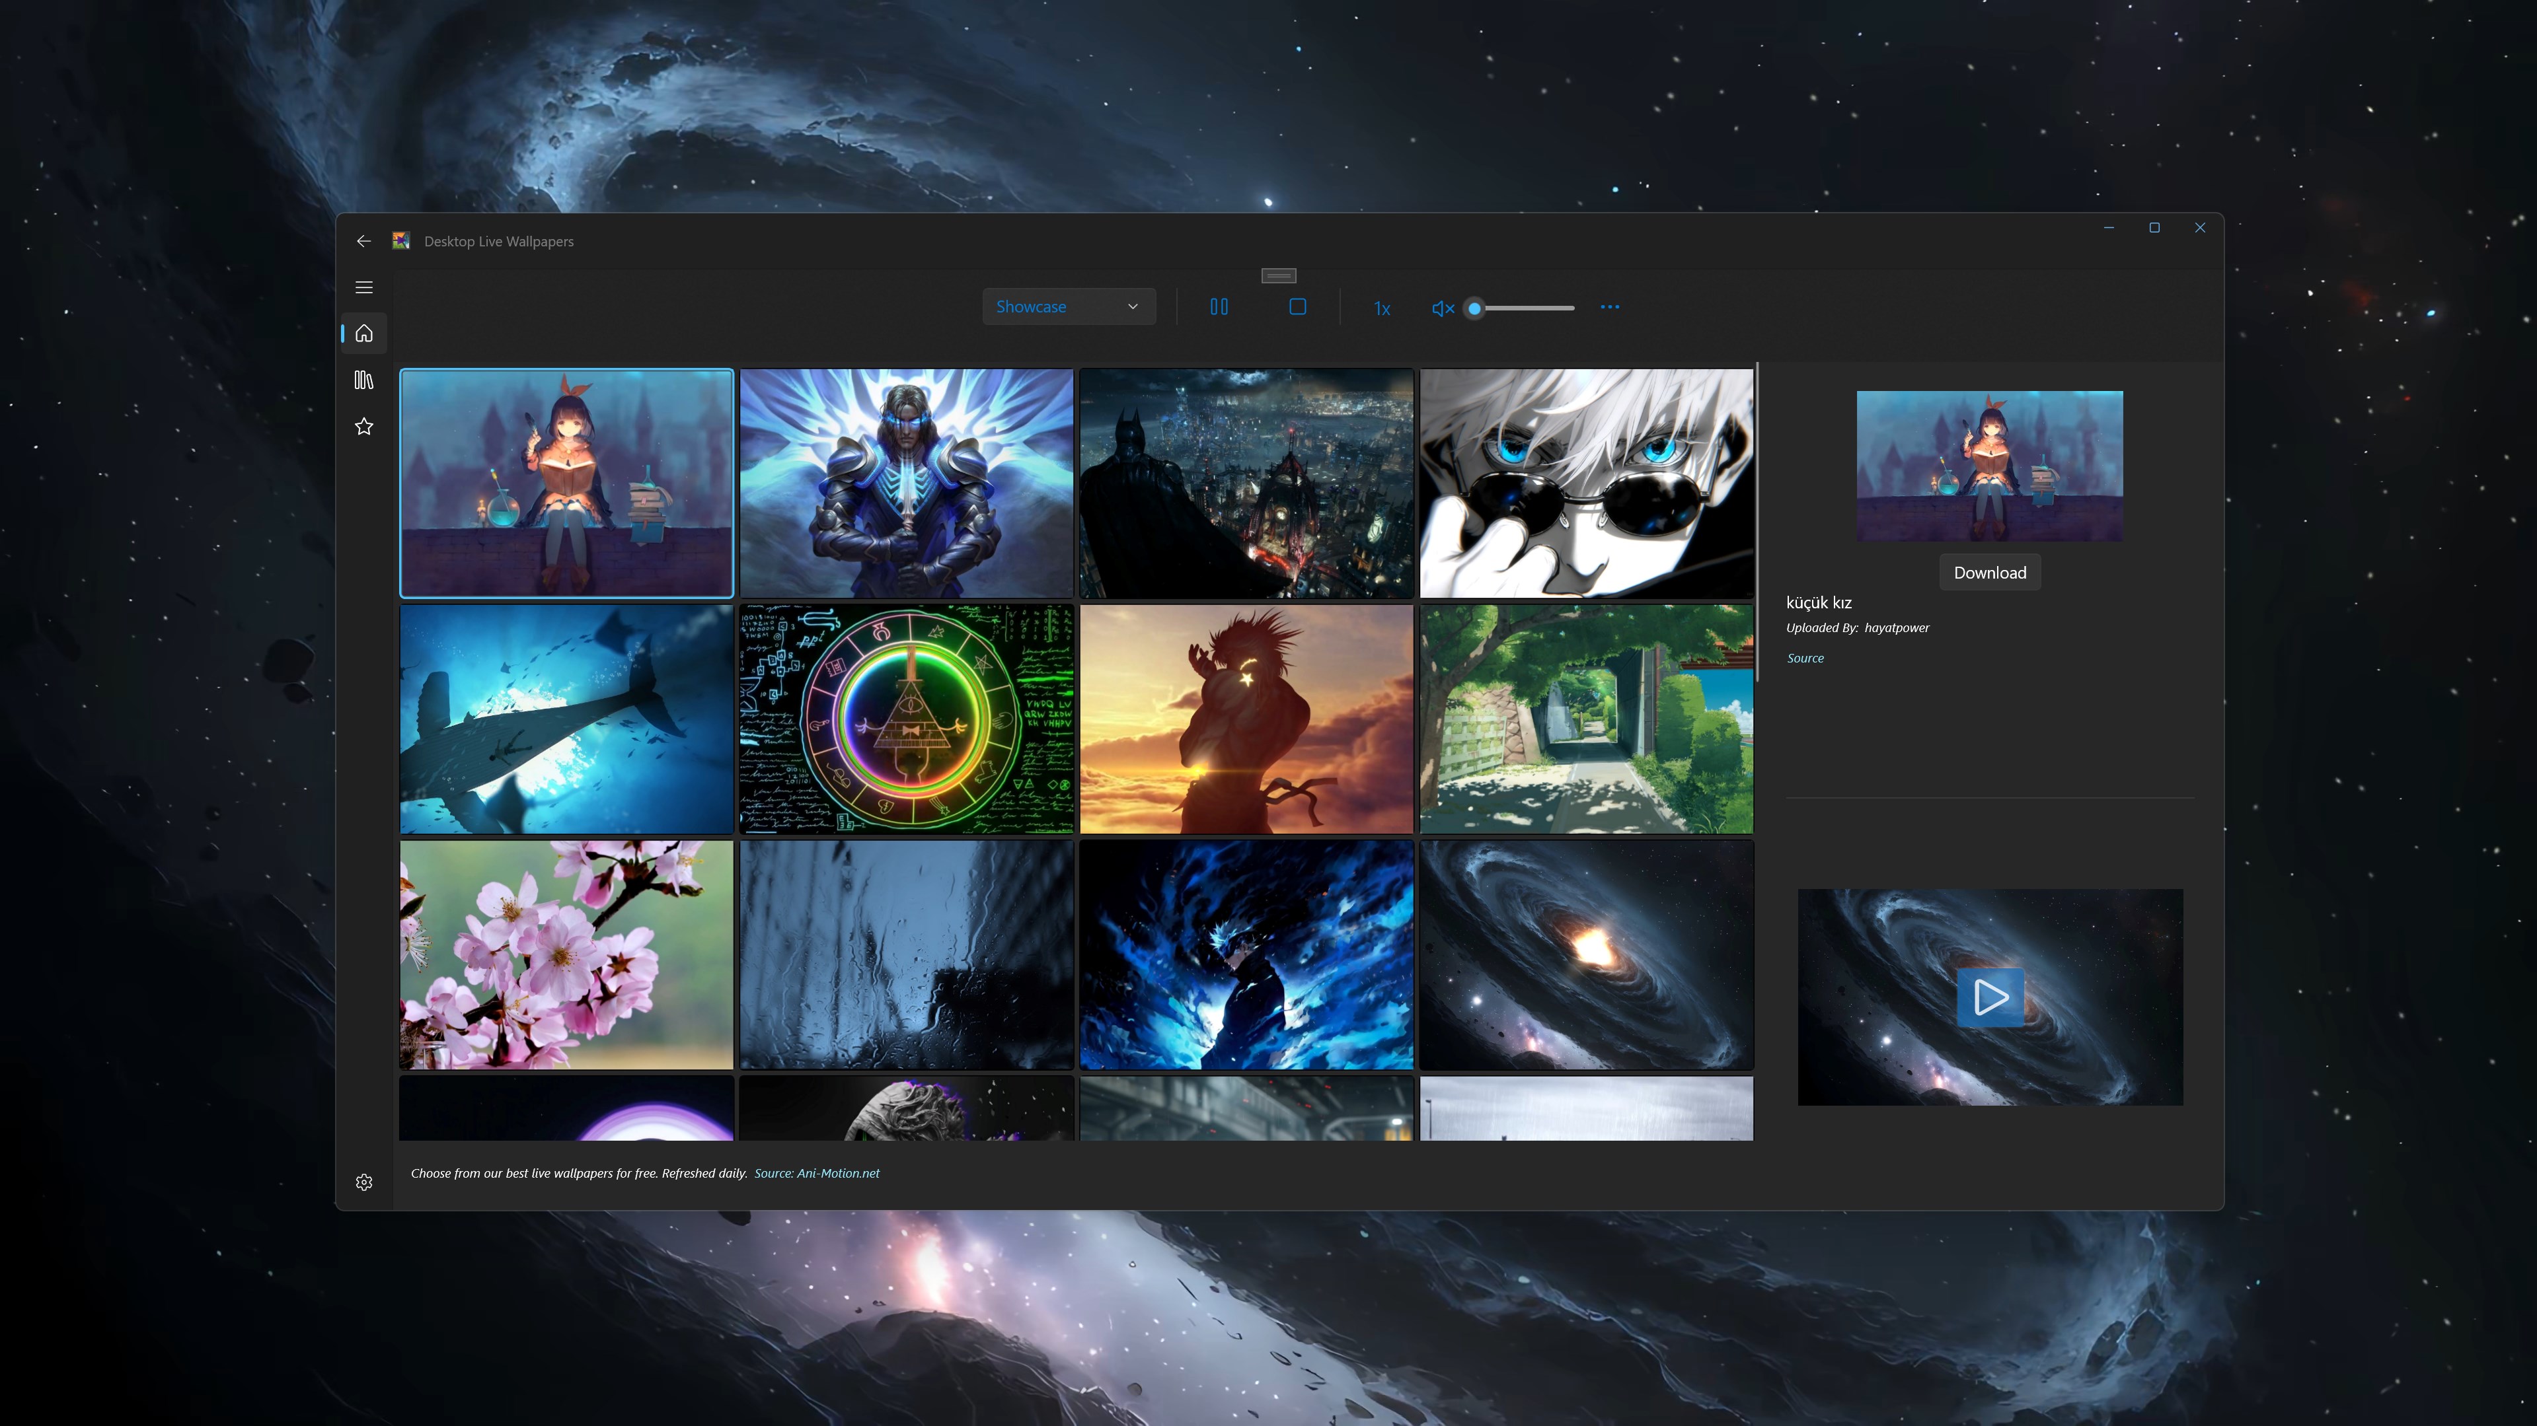Select the Charts/Stats panel icon
Screen dimensions: 2537x1426
[364, 380]
